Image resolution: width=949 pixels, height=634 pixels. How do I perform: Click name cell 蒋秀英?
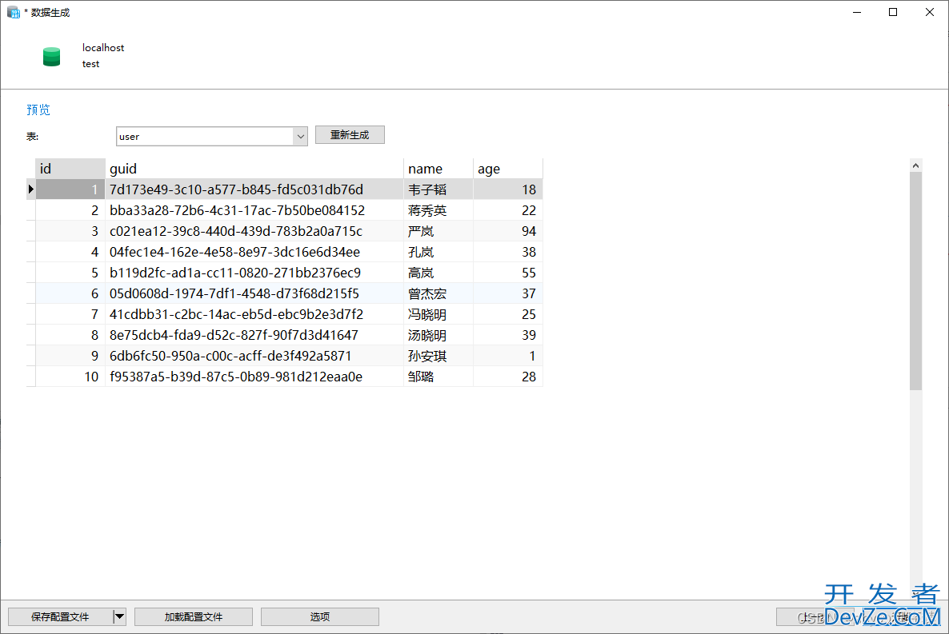click(438, 210)
